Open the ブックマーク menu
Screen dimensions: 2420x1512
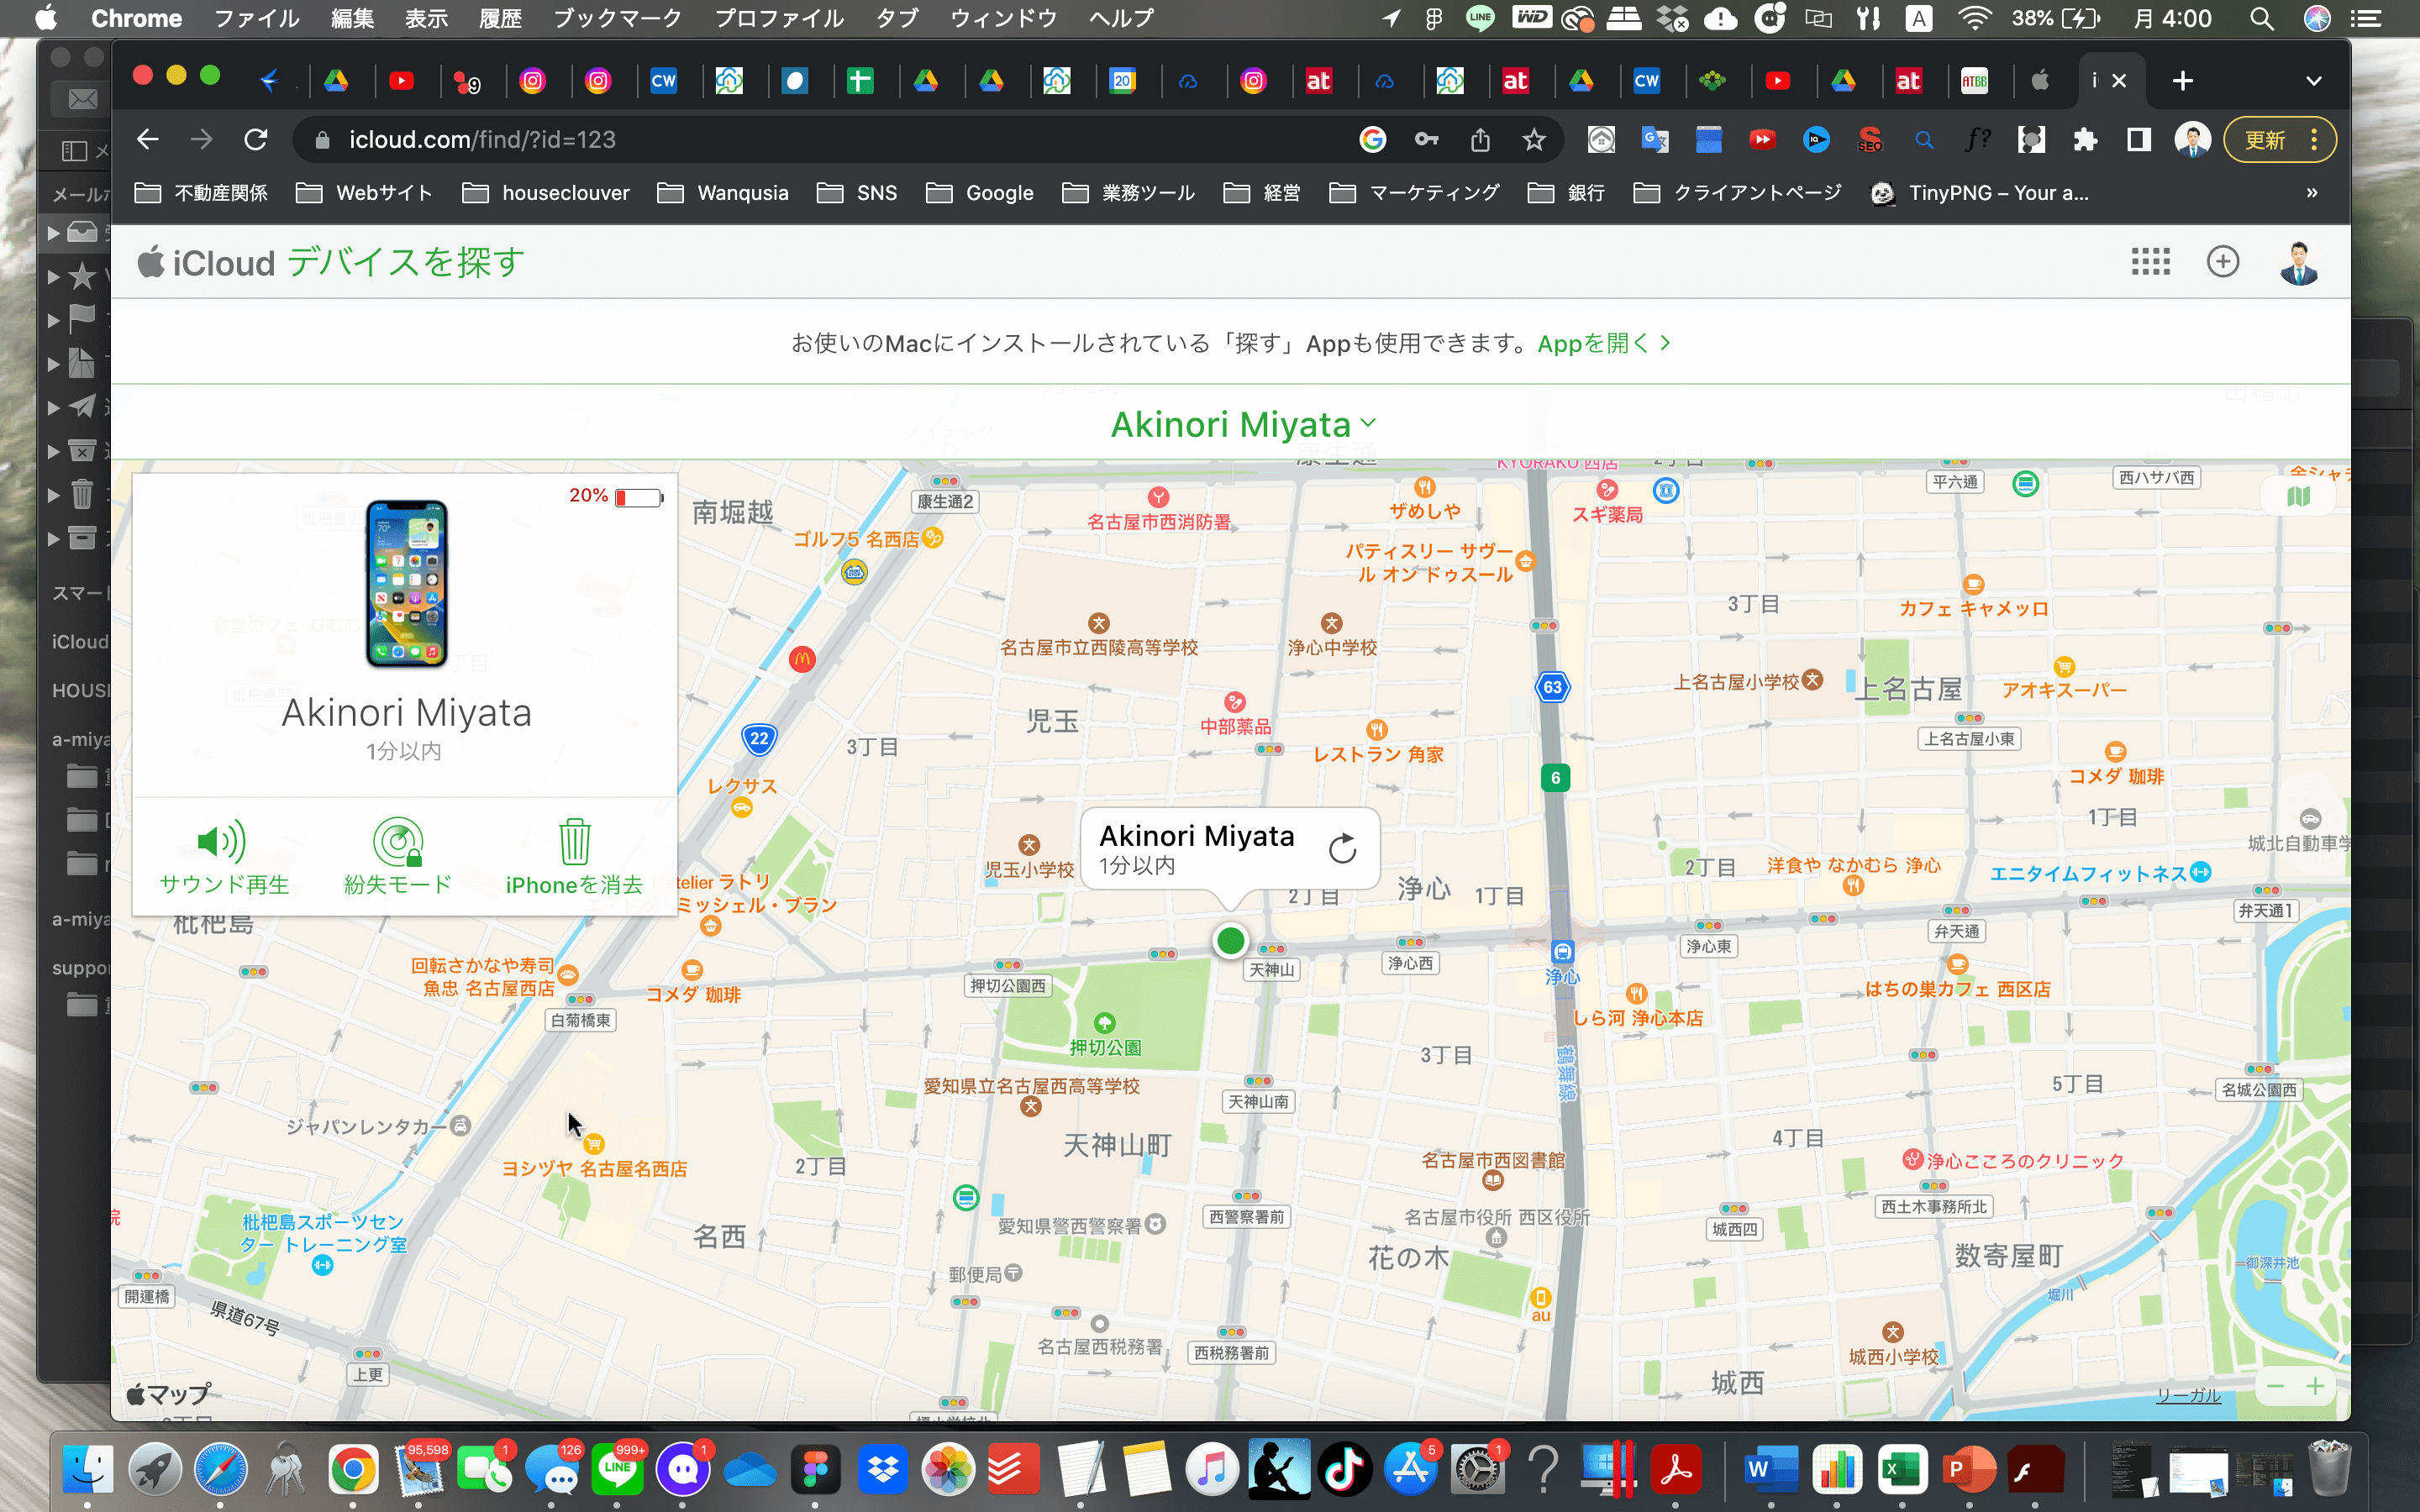617,18
